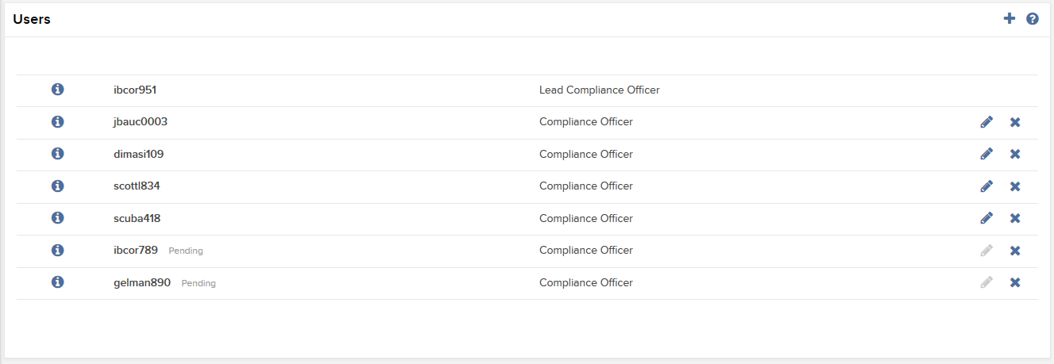The width and height of the screenshot is (1054, 364).
Task: Click pencil icon for scottl834
Action: click(986, 186)
